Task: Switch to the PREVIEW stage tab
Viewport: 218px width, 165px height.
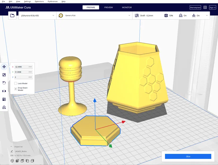Action: tap(108, 7)
